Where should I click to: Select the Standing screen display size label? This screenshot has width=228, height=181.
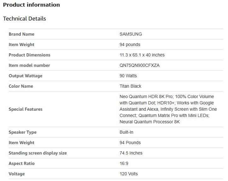pyautogui.click(x=38, y=153)
